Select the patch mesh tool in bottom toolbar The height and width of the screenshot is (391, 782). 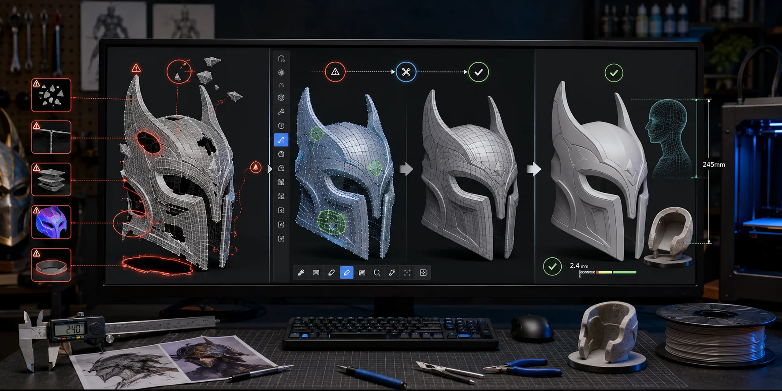tap(362, 272)
